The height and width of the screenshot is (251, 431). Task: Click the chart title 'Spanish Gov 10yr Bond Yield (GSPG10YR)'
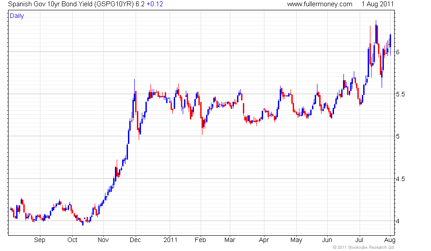click(71, 4)
